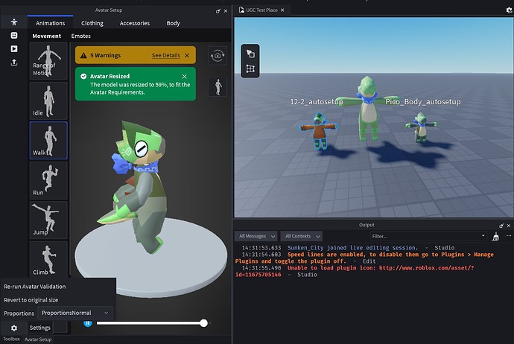The height and width of the screenshot is (344, 514).
Task: Click the animation timeline slider handle
Action: [x=203, y=323]
